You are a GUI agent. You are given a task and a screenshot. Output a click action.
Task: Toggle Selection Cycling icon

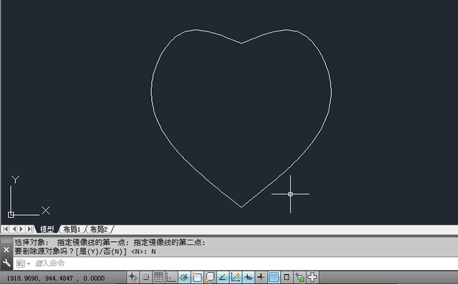(300, 277)
